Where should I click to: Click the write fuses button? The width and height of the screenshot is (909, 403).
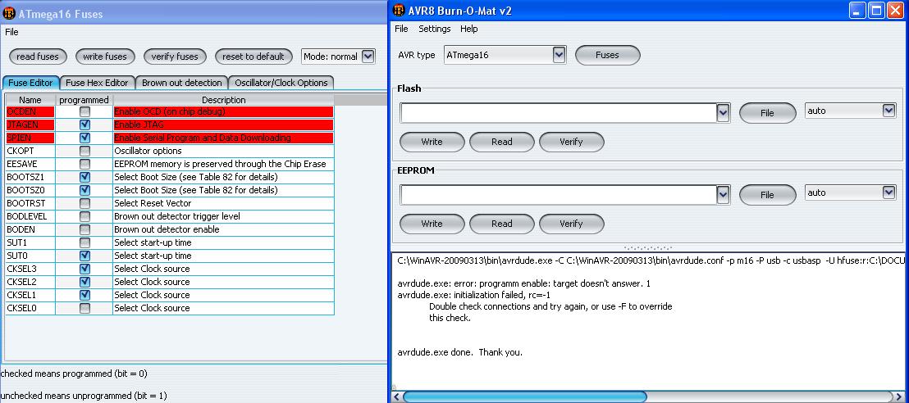105,57
